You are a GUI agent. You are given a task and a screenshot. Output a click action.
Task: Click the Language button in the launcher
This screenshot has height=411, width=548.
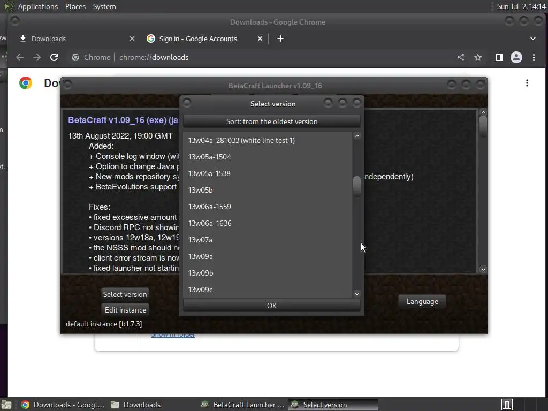point(422,302)
